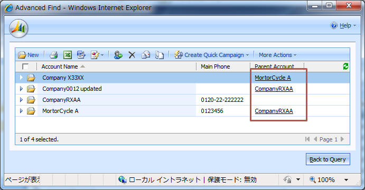This screenshot has height=190, width=365.
Task: Open the MortorCycle A parent account link
Action: click(273, 78)
